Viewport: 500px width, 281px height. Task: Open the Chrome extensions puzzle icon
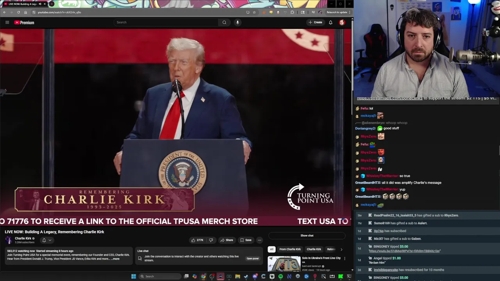[x=292, y=12]
